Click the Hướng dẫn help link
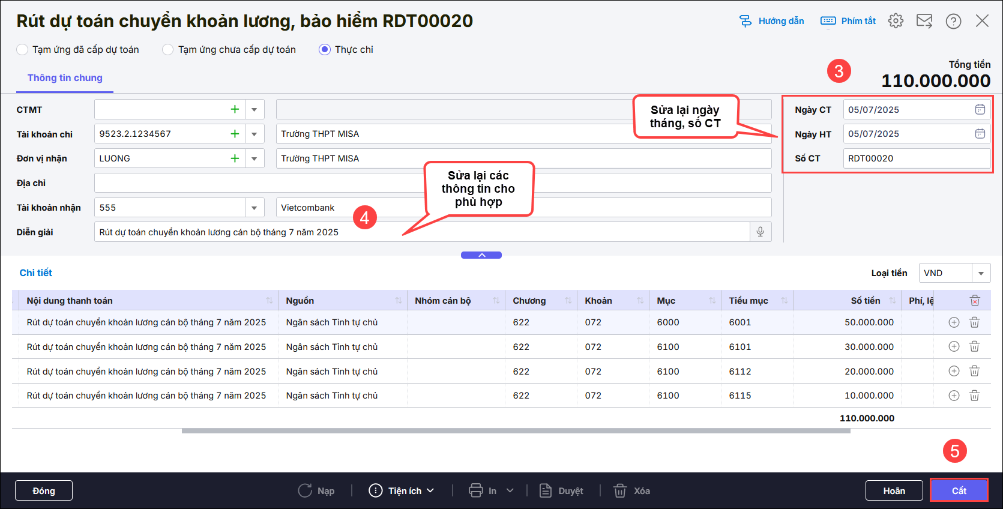The height and width of the screenshot is (509, 1003). tap(772, 21)
